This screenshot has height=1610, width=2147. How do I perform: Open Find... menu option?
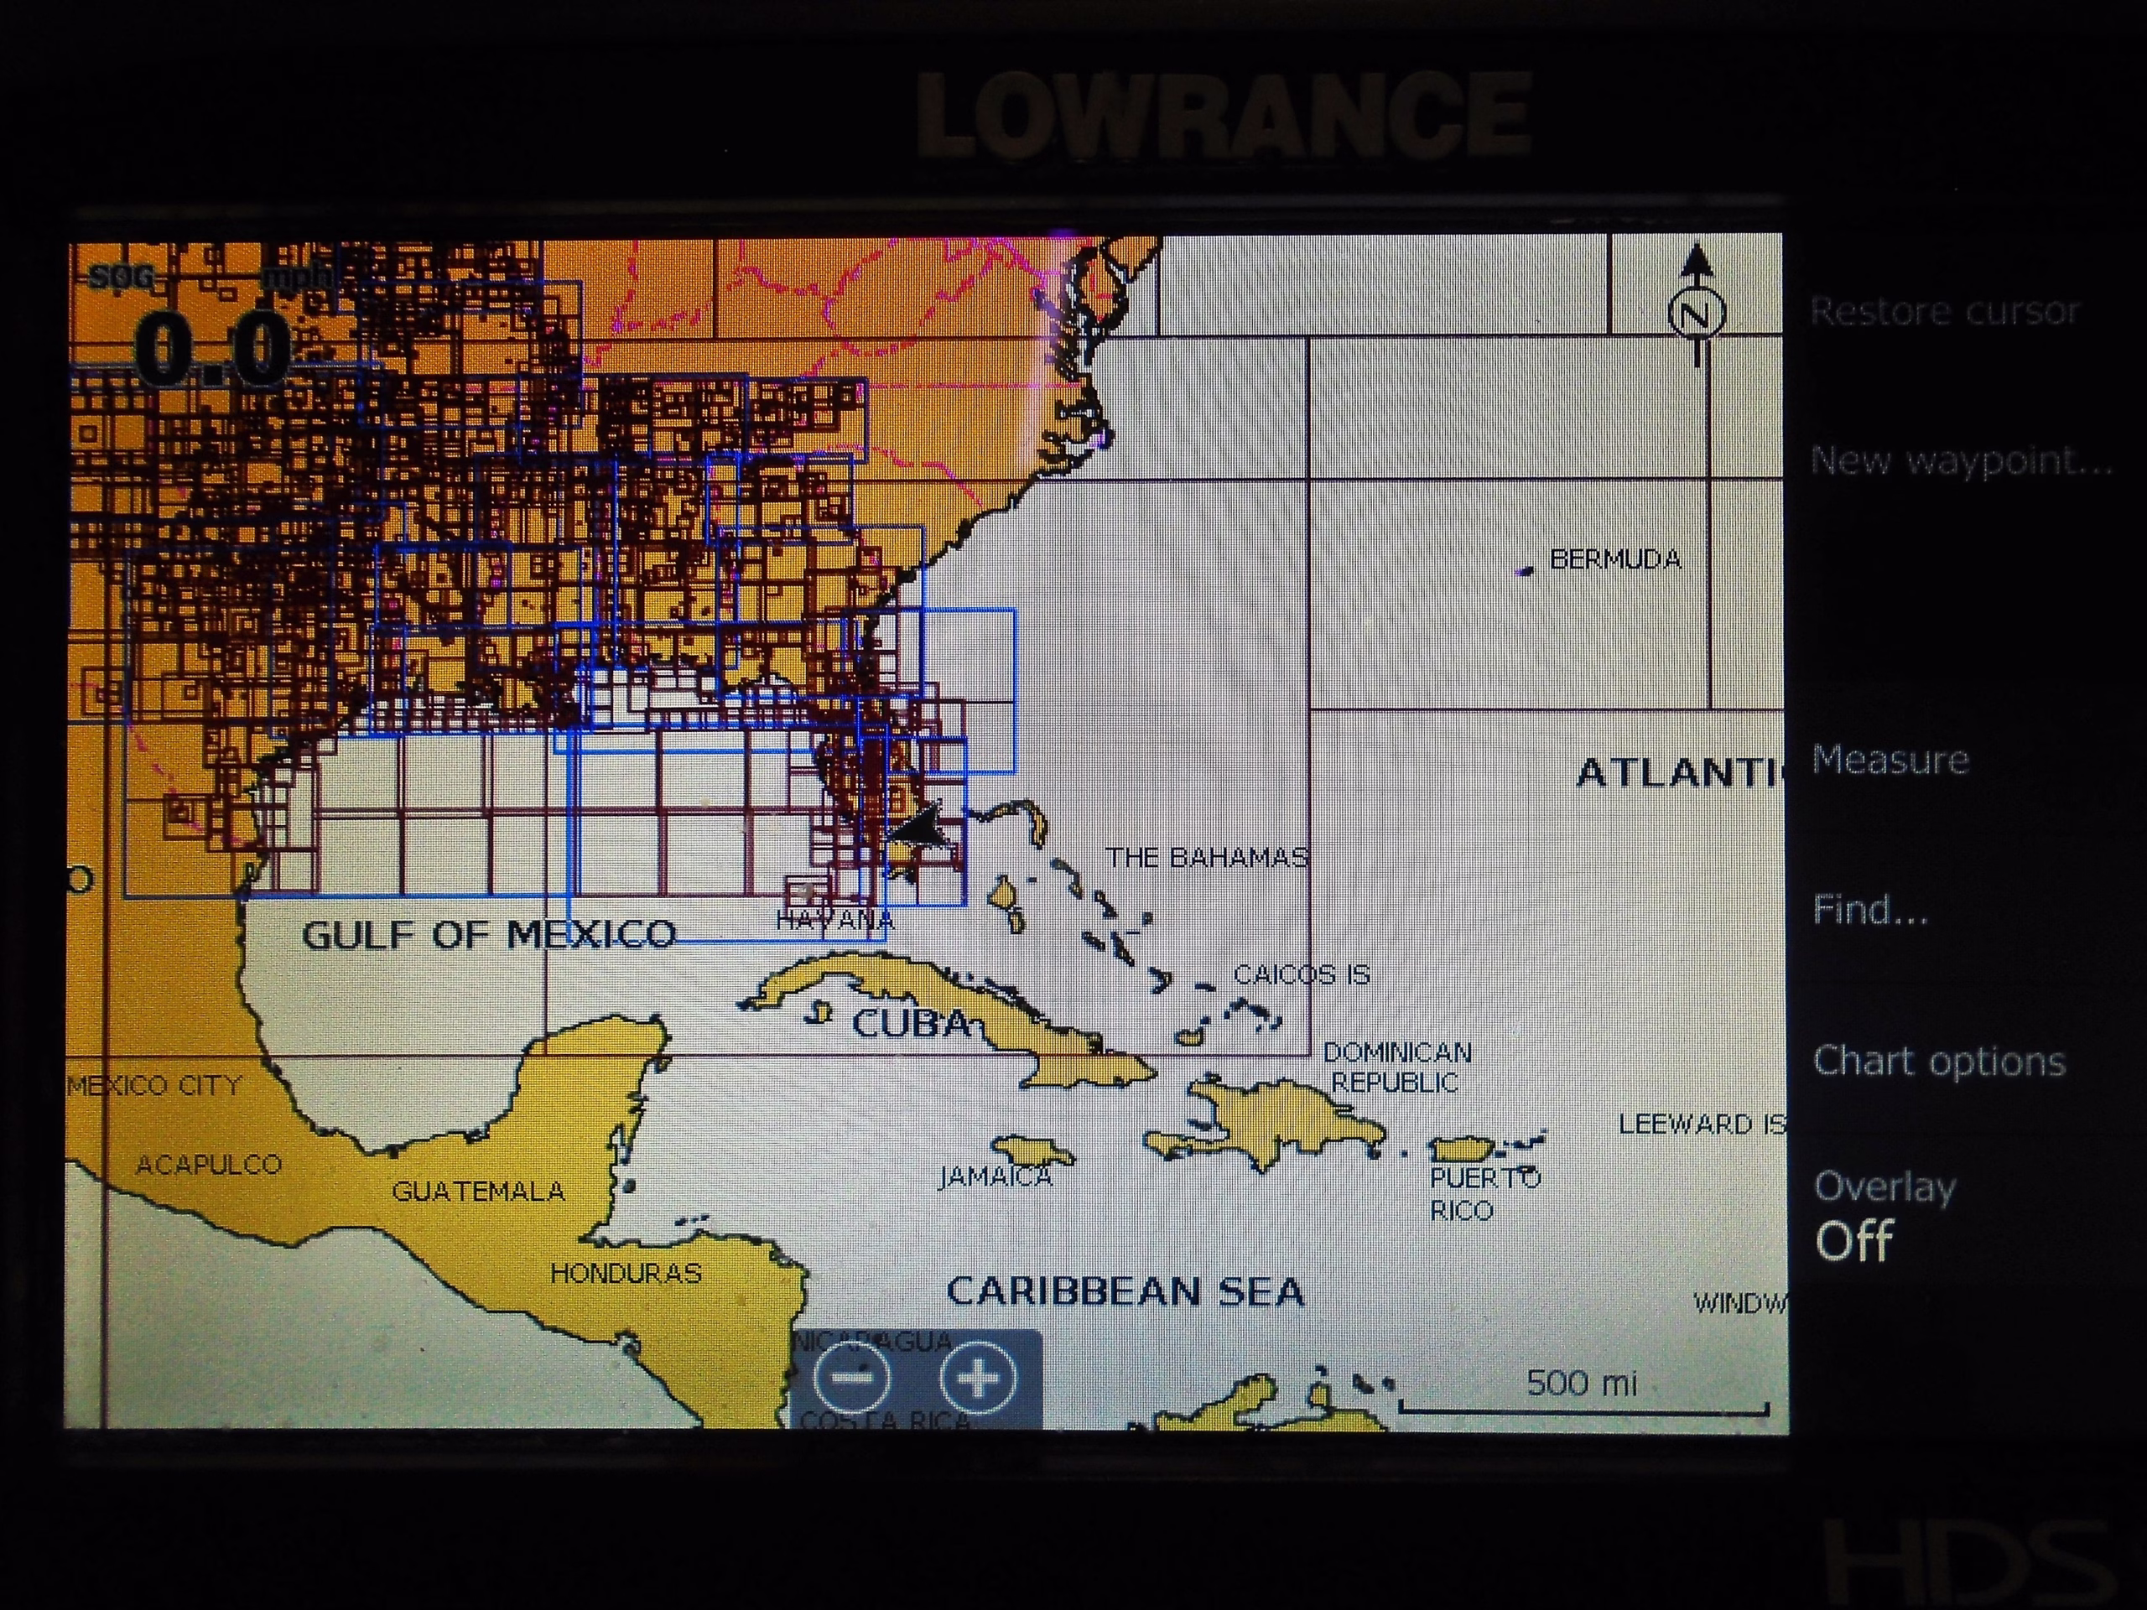[x=1870, y=911]
